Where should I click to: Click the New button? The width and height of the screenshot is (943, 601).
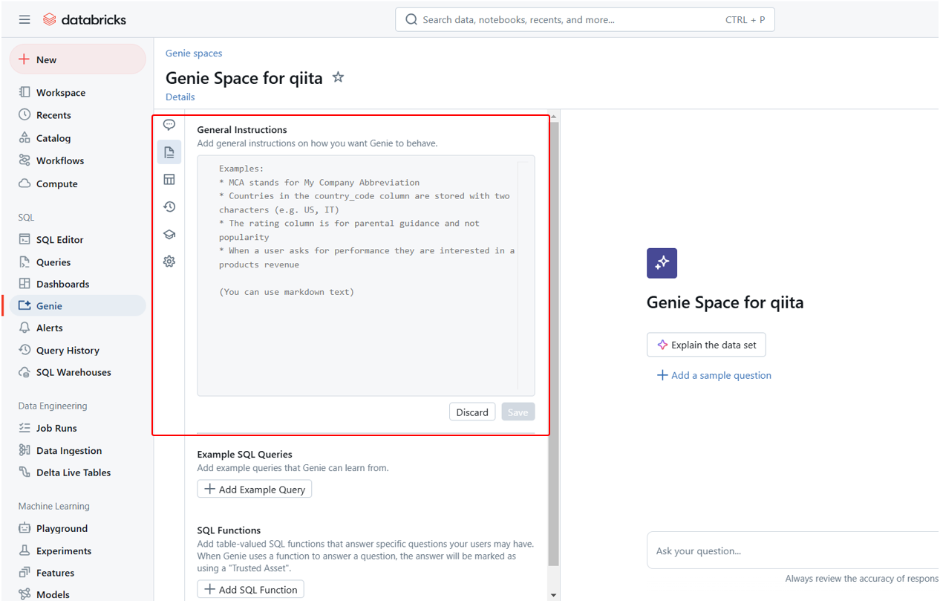tap(77, 59)
